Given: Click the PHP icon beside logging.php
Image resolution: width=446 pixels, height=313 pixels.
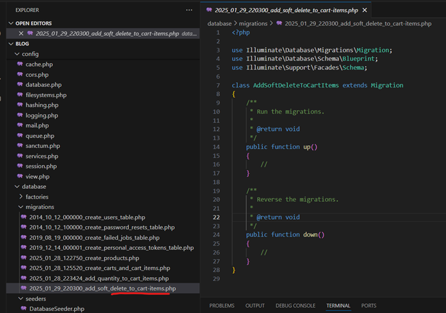Looking at the screenshot, I should pyautogui.click(x=20, y=115).
